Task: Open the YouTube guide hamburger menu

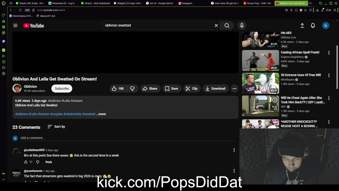Action: click(x=15, y=25)
